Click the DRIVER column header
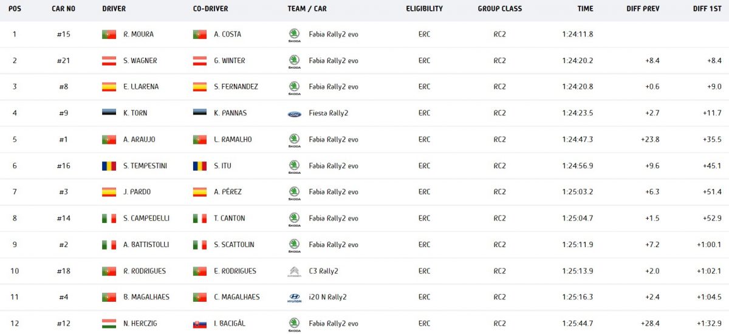 114,9
